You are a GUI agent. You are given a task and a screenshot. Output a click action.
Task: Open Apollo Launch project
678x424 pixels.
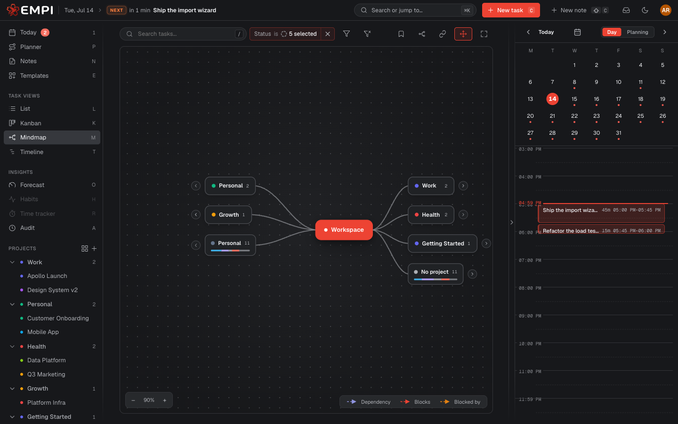coord(47,276)
